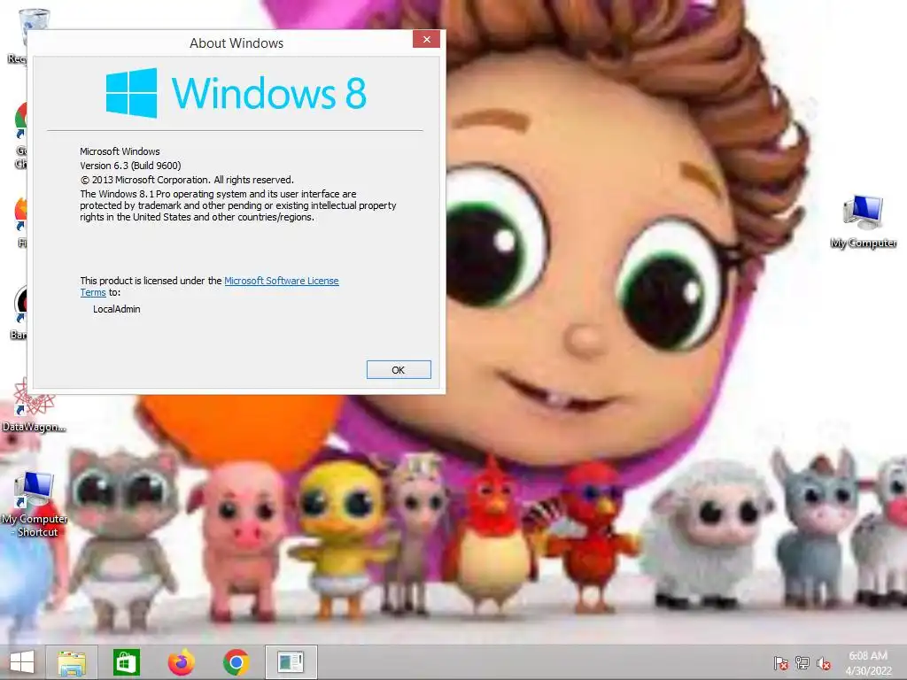Click the Windows 8 logo banner
The height and width of the screenshot is (680, 907).
point(236,93)
